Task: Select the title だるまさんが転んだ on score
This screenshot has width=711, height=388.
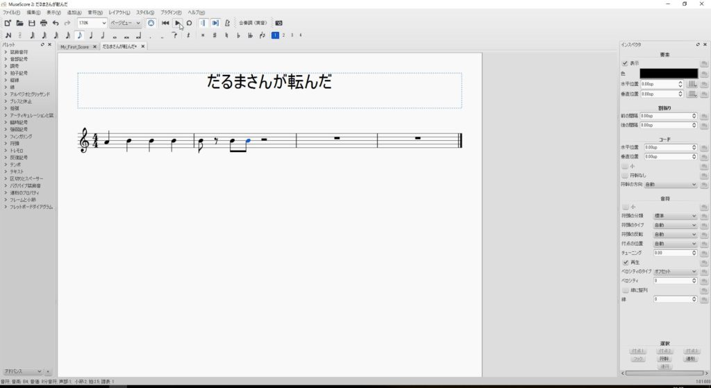Action: [269, 82]
